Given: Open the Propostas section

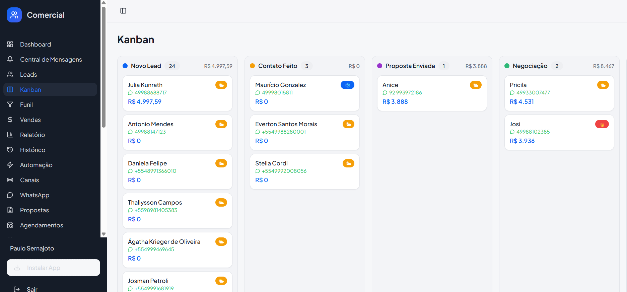Looking at the screenshot, I should [x=50, y=210].
